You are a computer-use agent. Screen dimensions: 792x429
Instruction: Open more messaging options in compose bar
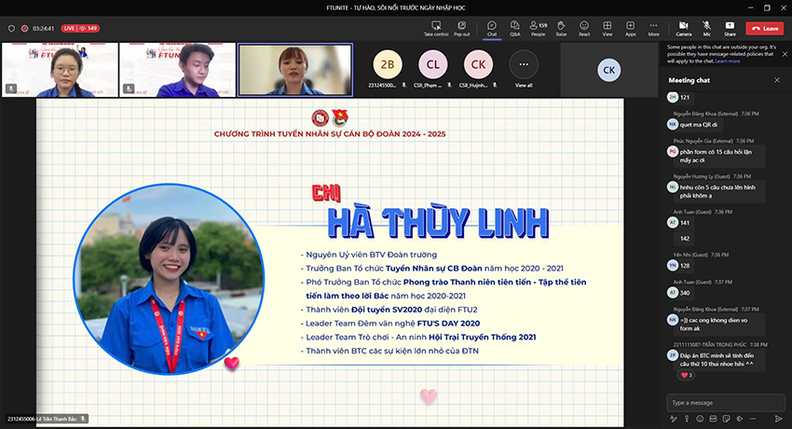753,419
